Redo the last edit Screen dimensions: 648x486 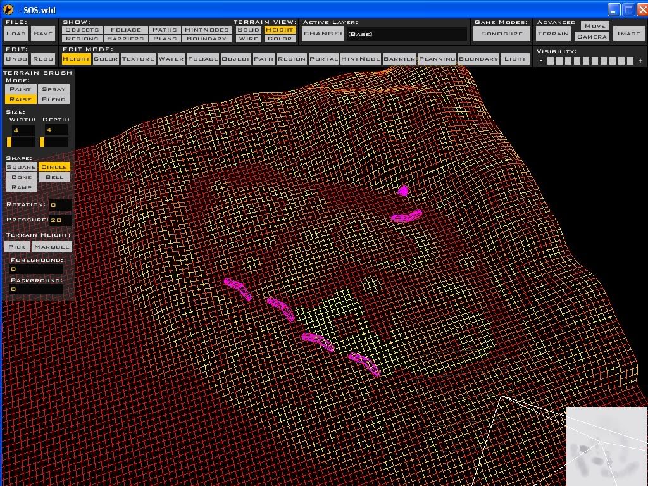(x=43, y=59)
